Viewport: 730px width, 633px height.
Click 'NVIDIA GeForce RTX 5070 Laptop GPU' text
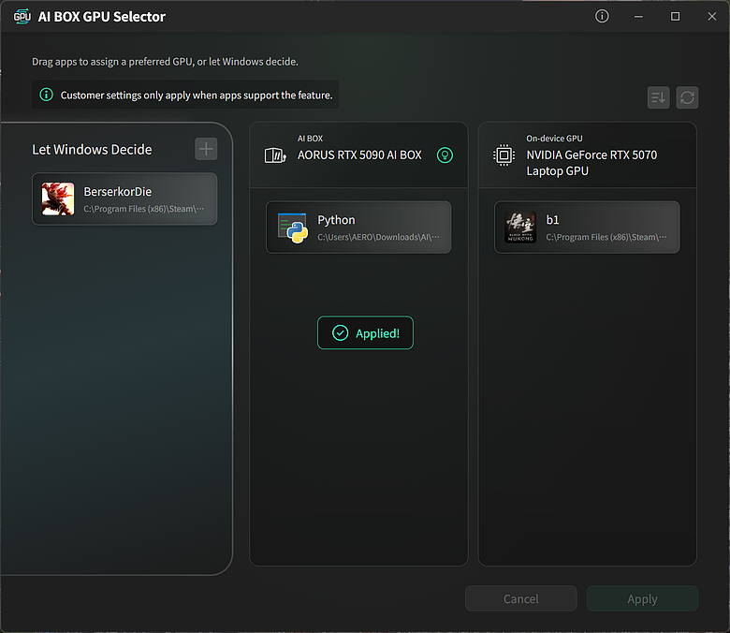tap(591, 163)
